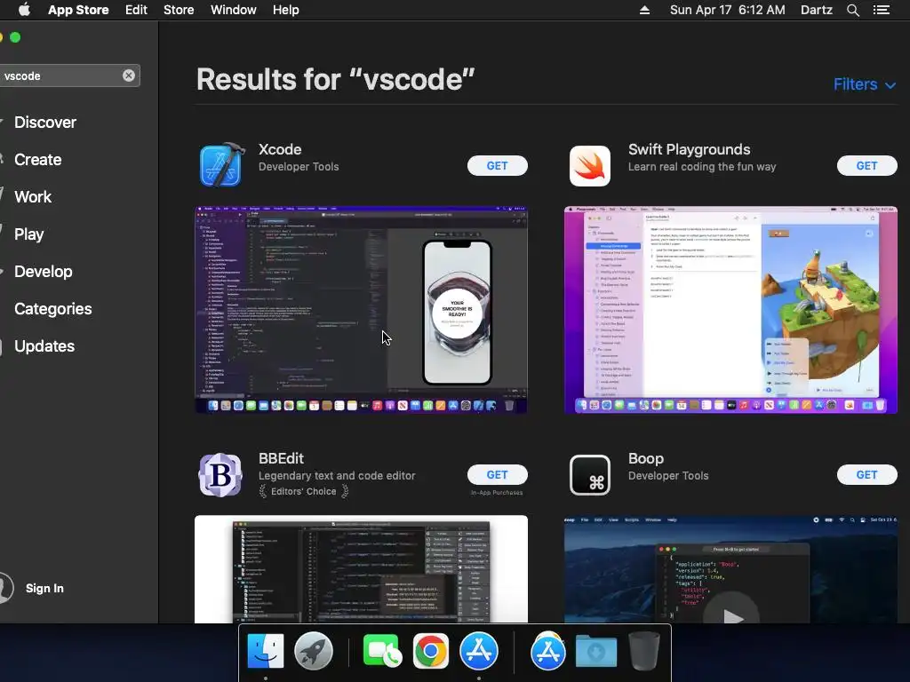
Task: Click Legendary text and code editor subtitle
Action: [x=337, y=476]
